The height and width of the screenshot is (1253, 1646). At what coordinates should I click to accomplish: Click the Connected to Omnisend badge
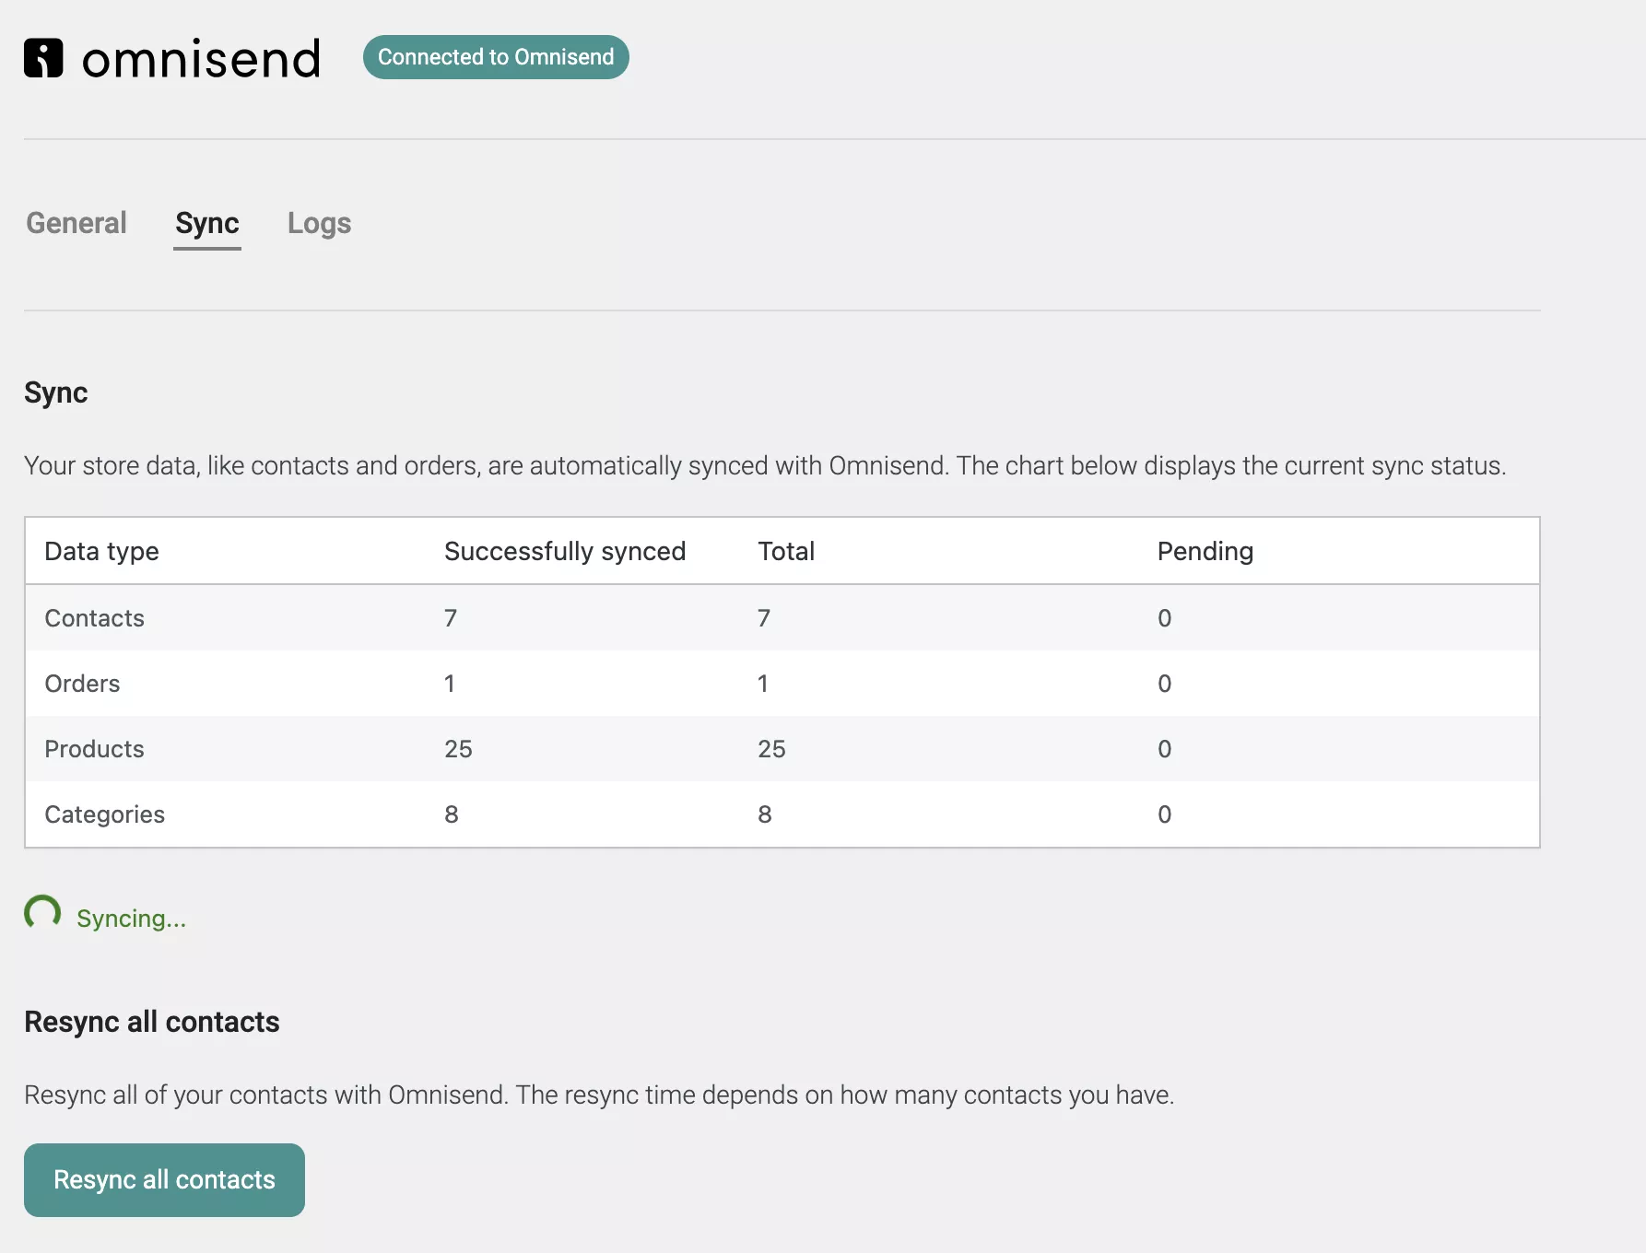pos(496,57)
